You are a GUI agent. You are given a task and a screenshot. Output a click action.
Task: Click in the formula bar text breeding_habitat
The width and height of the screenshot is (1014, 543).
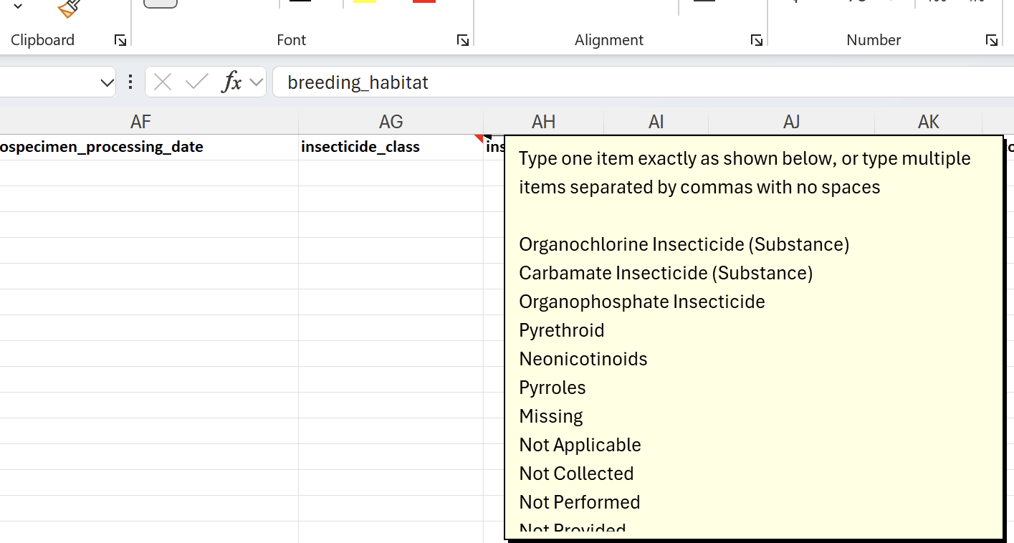coord(358,82)
